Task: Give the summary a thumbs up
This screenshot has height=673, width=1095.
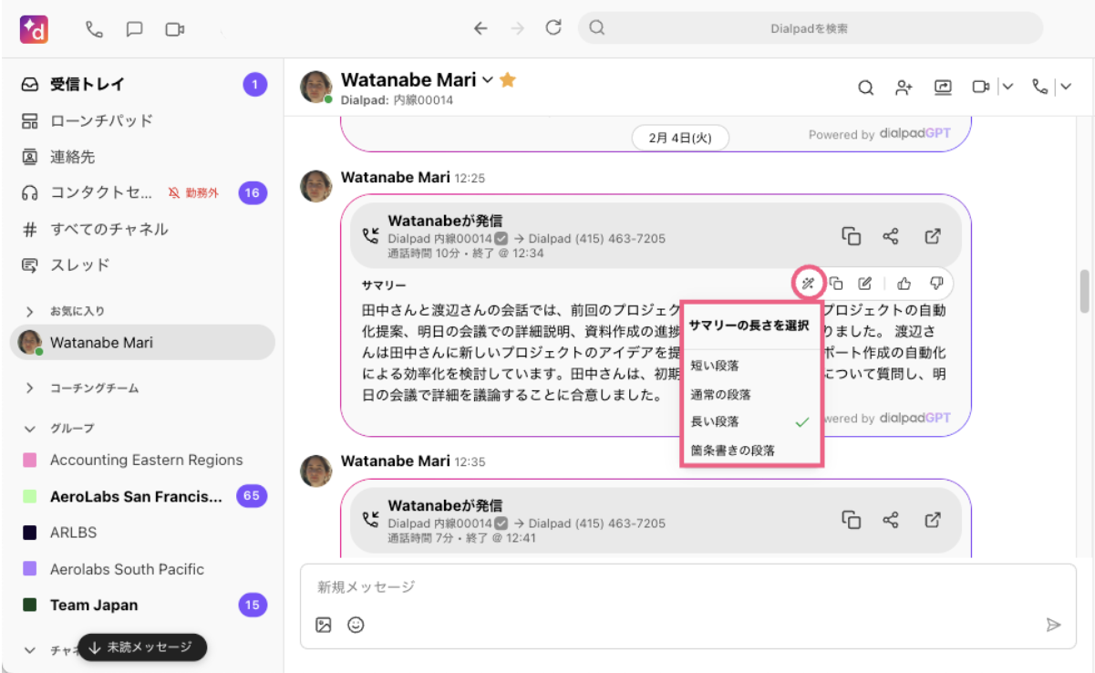Action: coord(904,283)
